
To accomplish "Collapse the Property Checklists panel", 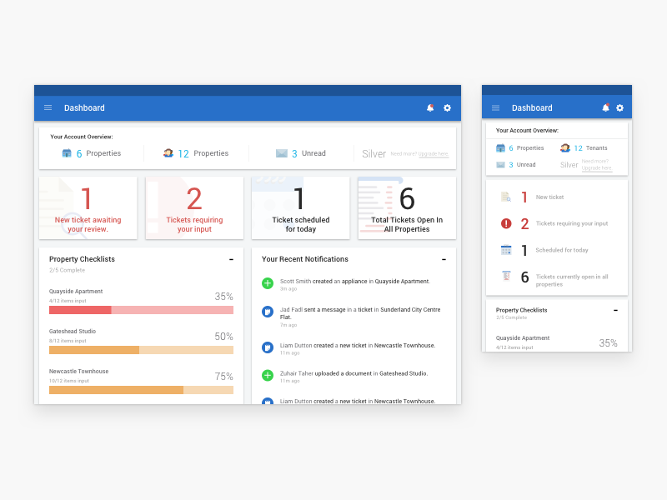I will [x=231, y=259].
